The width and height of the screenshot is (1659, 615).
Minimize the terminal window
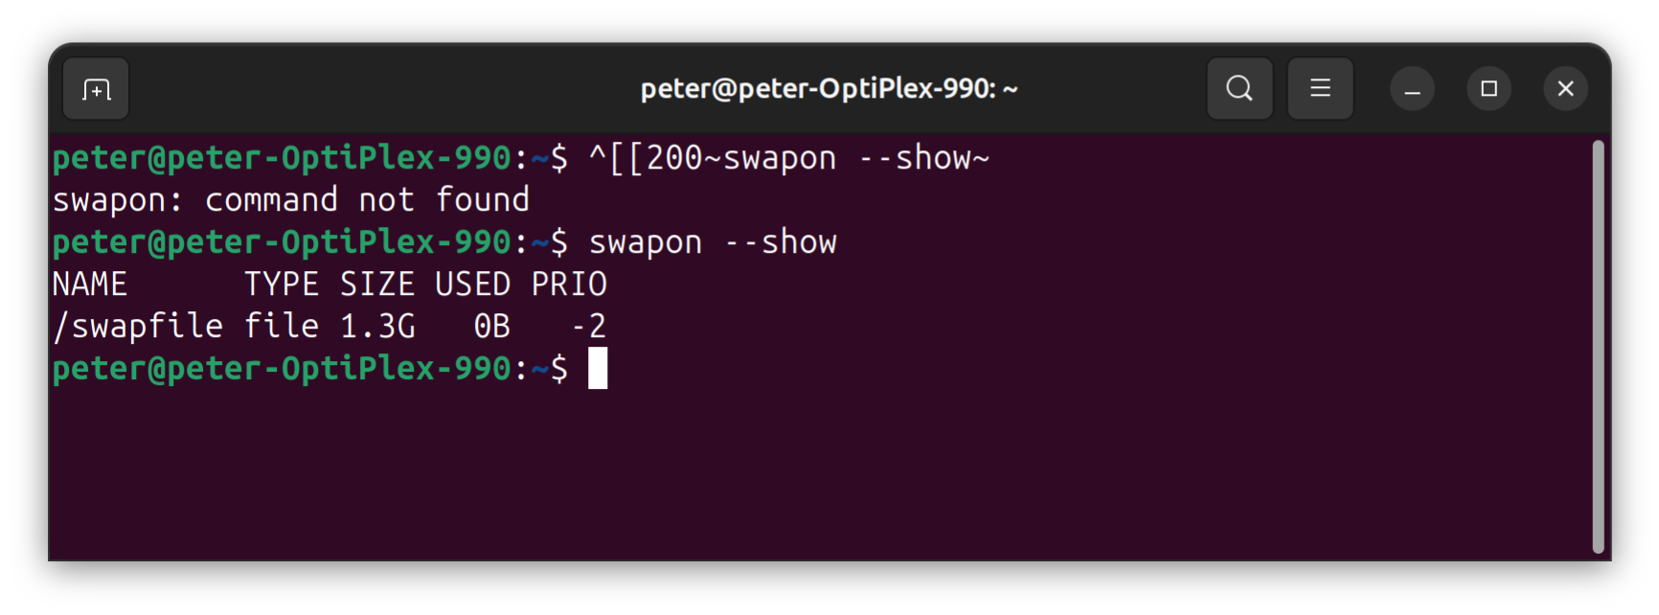1412,89
